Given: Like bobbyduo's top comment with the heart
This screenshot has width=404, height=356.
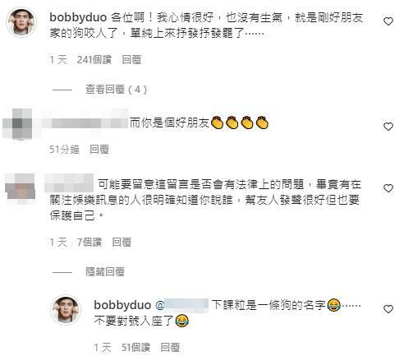Looking at the screenshot, I should (x=388, y=21).
